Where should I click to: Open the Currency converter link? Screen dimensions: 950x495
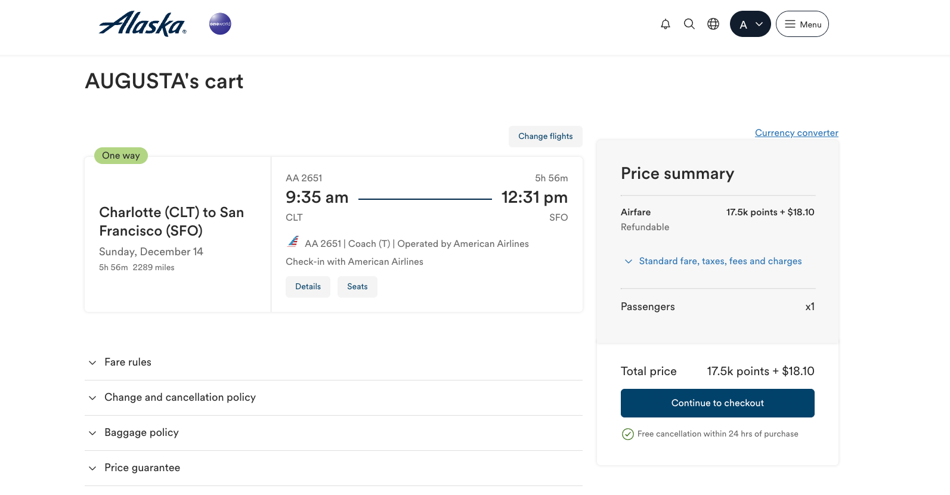[796, 132]
